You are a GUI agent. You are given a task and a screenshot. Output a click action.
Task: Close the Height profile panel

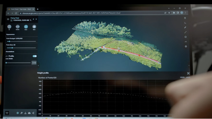tap(188, 73)
